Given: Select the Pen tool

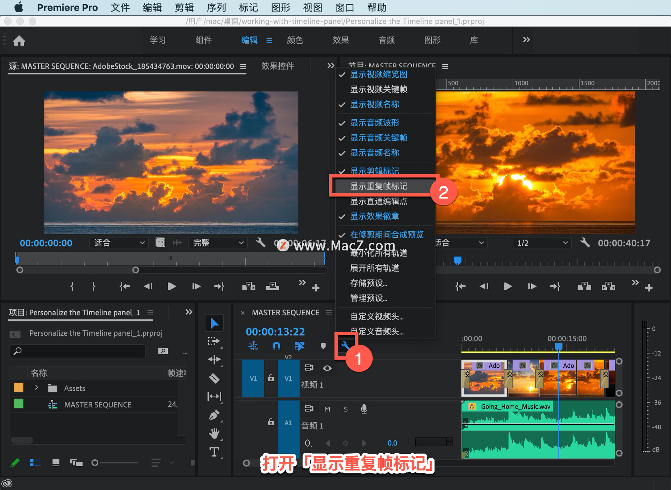Looking at the screenshot, I should 214,415.
